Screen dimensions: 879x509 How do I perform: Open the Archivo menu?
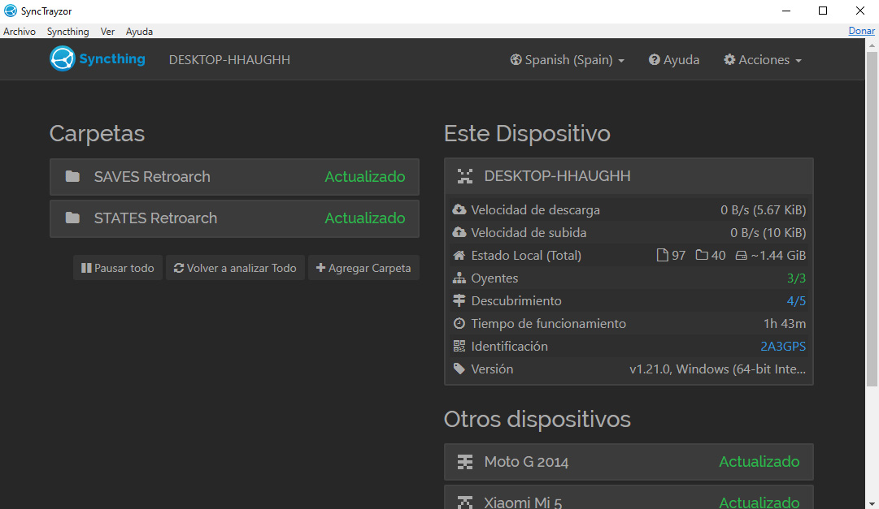point(20,32)
